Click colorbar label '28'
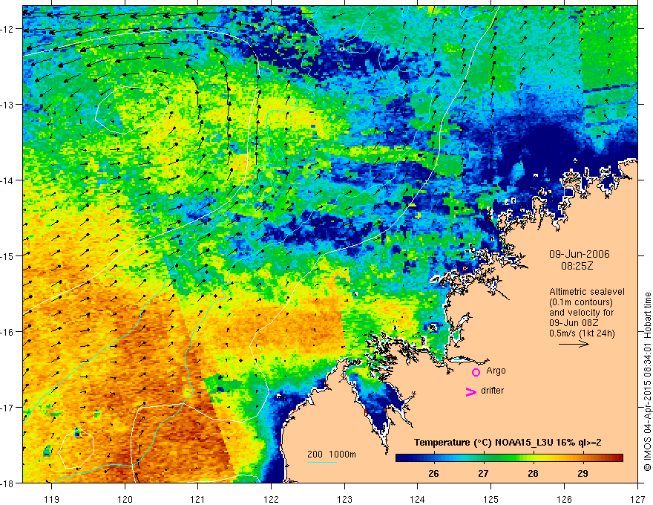The height and width of the screenshot is (505, 653). pyautogui.click(x=533, y=473)
